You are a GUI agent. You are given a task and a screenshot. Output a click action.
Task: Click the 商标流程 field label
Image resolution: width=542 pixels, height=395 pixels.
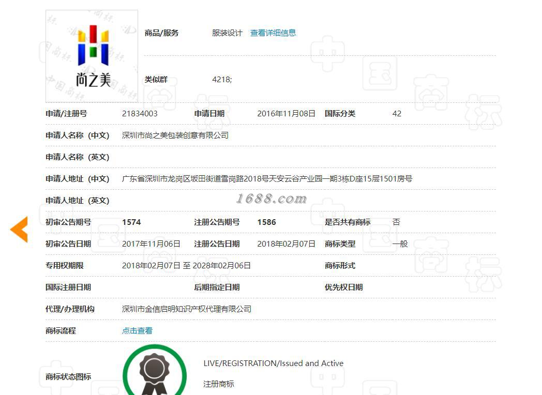[61, 331]
